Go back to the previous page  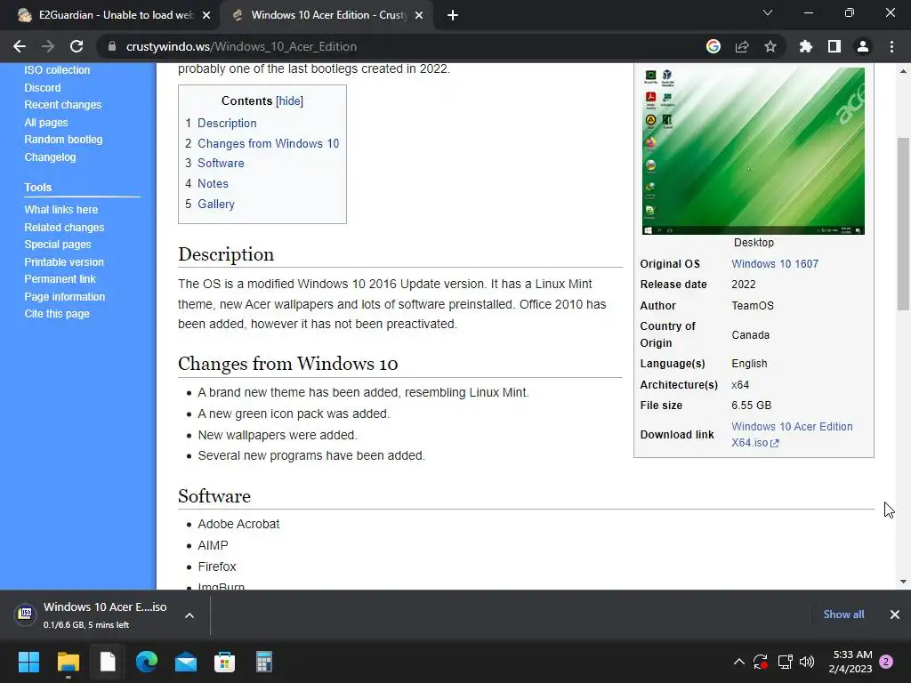[20, 46]
